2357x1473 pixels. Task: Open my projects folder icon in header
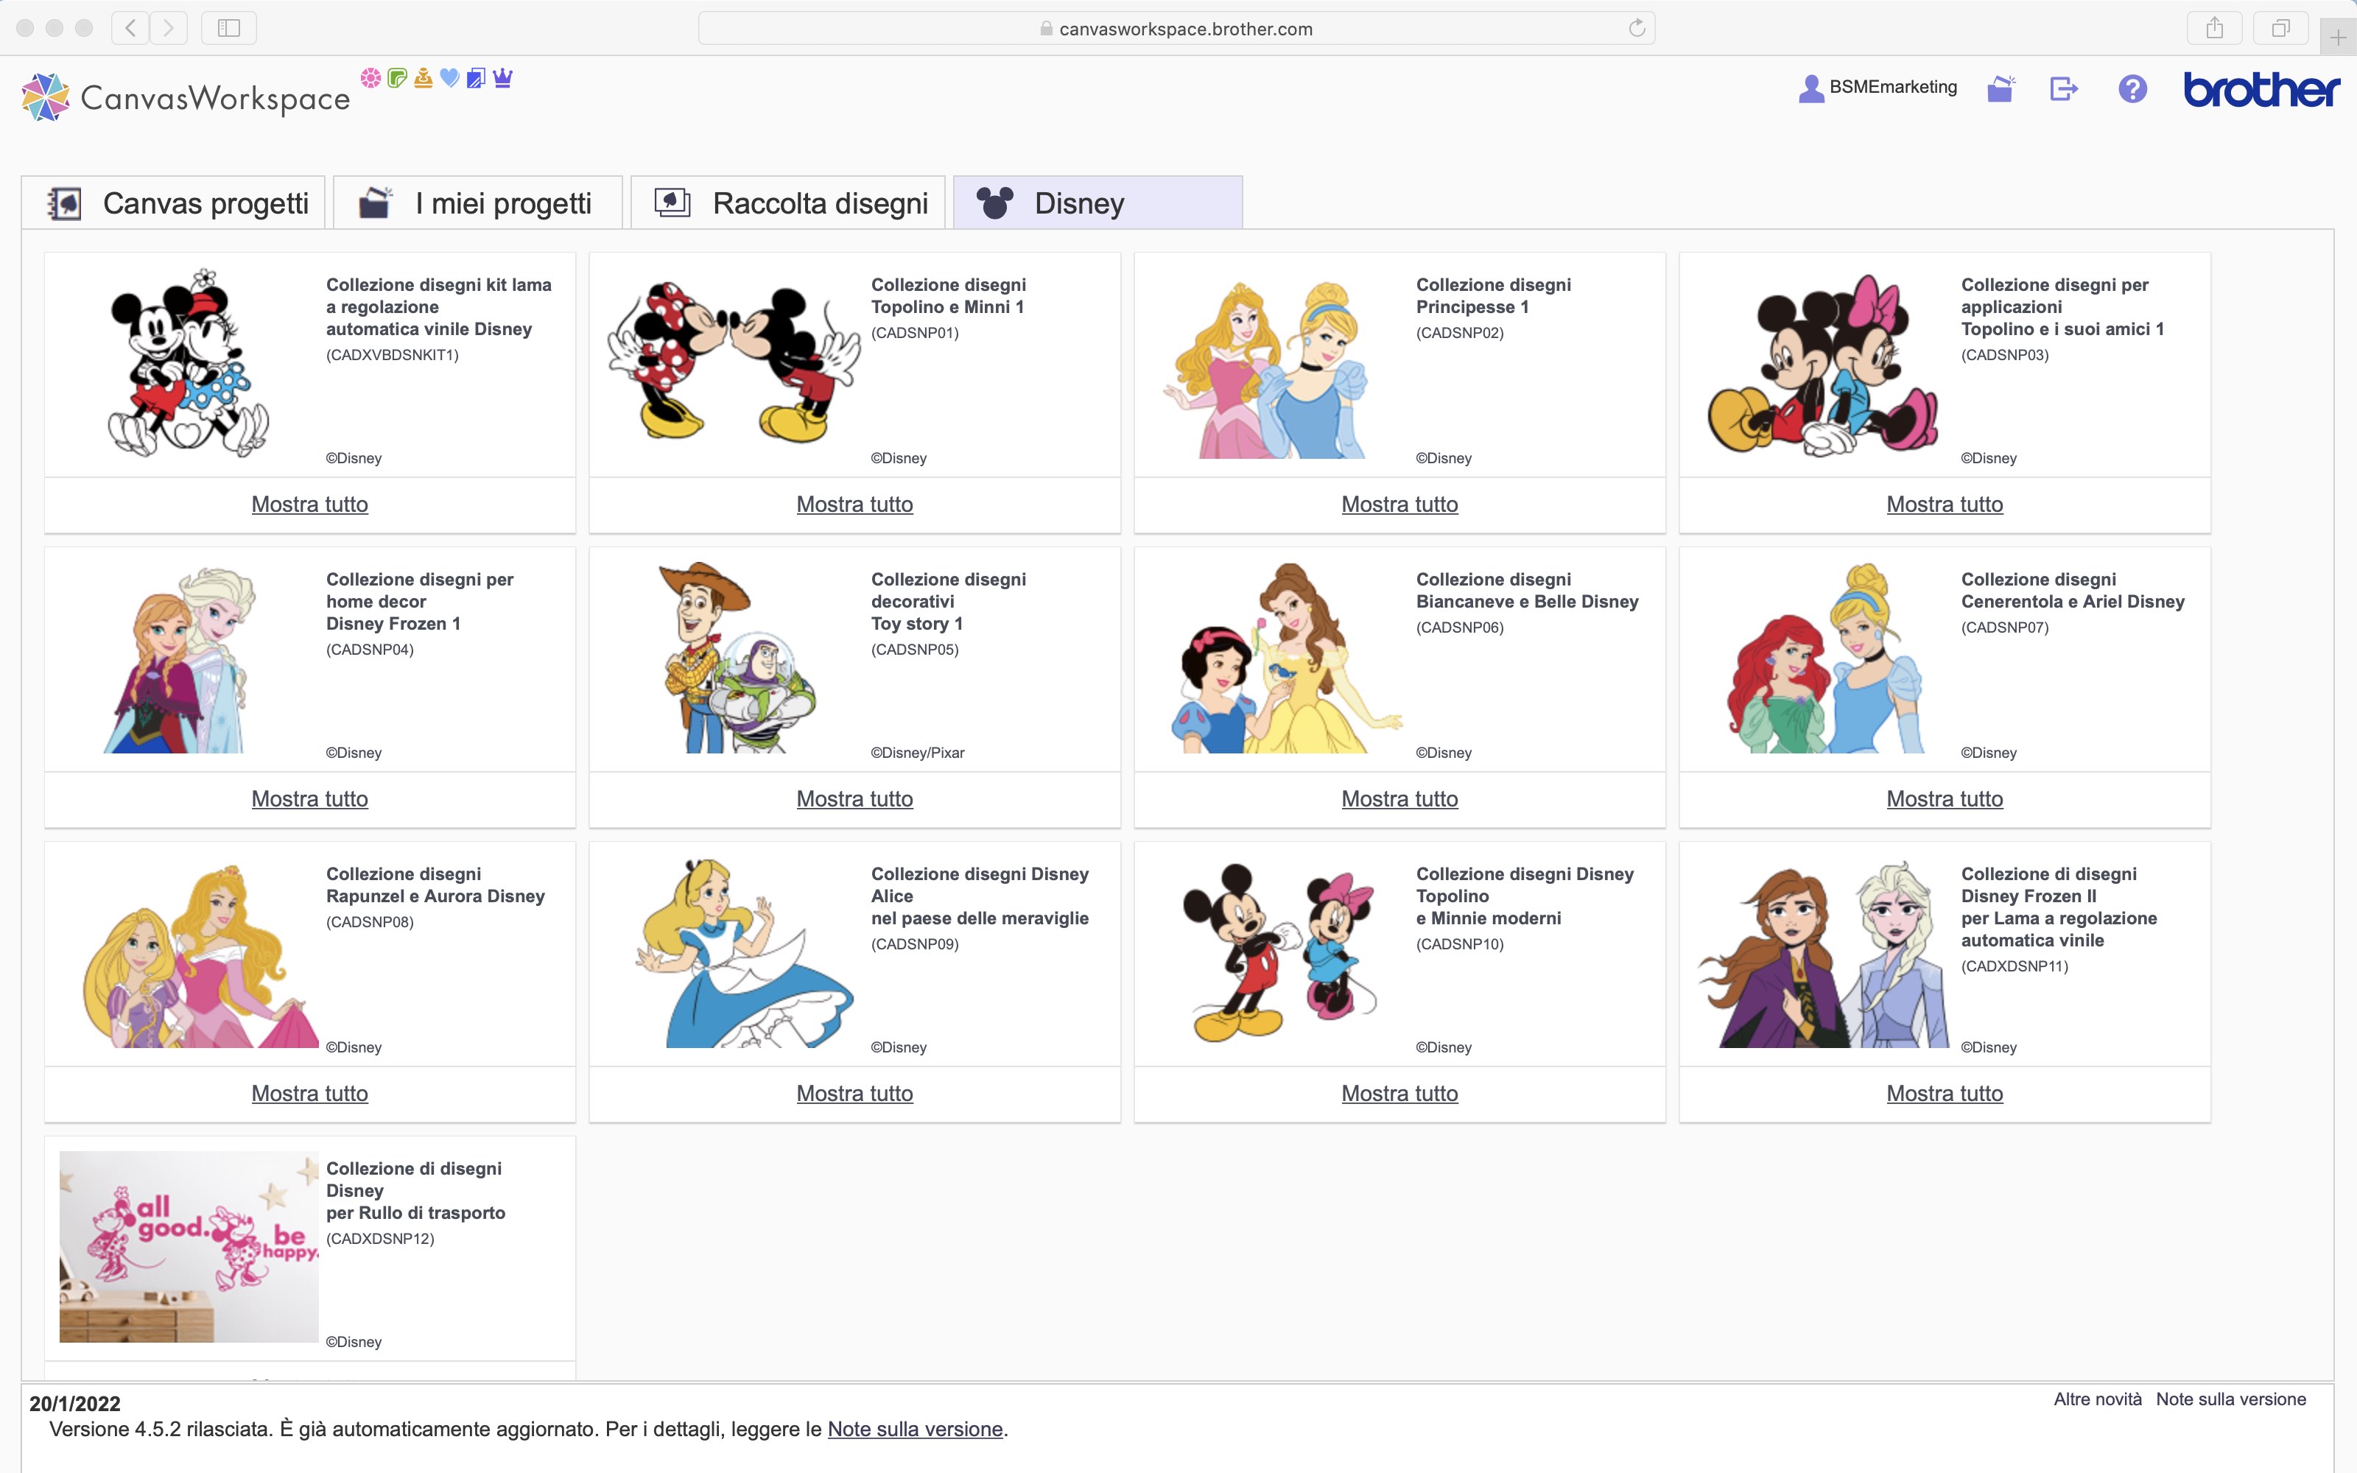click(x=2001, y=88)
